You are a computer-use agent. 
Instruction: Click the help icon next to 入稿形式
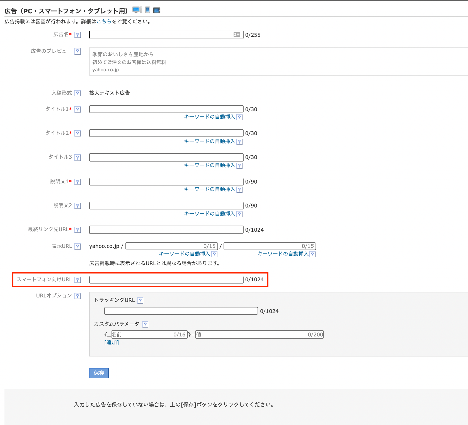pyautogui.click(x=78, y=93)
